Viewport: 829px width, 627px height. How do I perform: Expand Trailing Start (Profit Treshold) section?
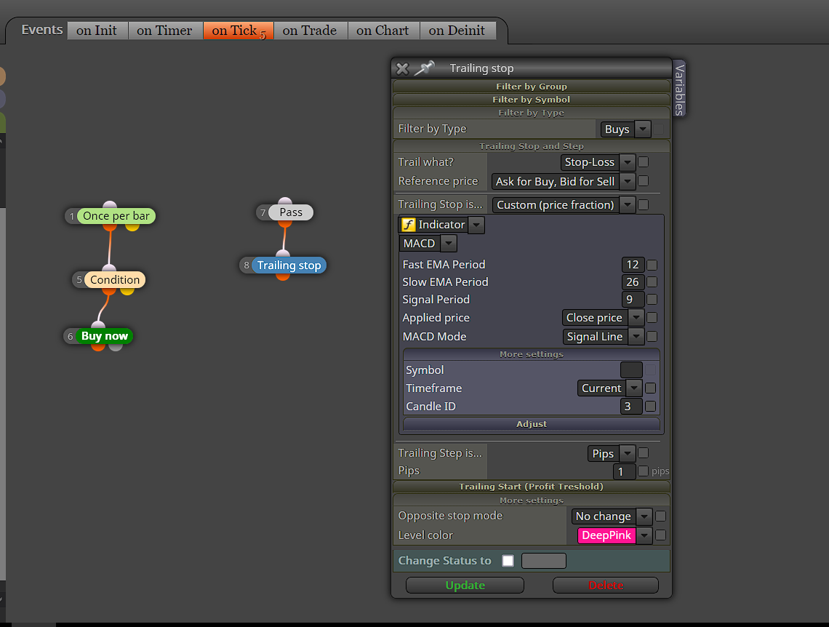(532, 487)
